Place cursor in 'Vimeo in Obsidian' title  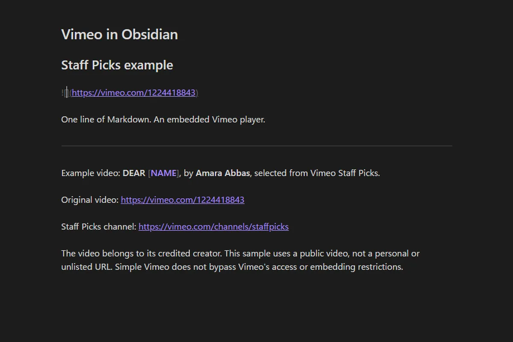[120, 34]
